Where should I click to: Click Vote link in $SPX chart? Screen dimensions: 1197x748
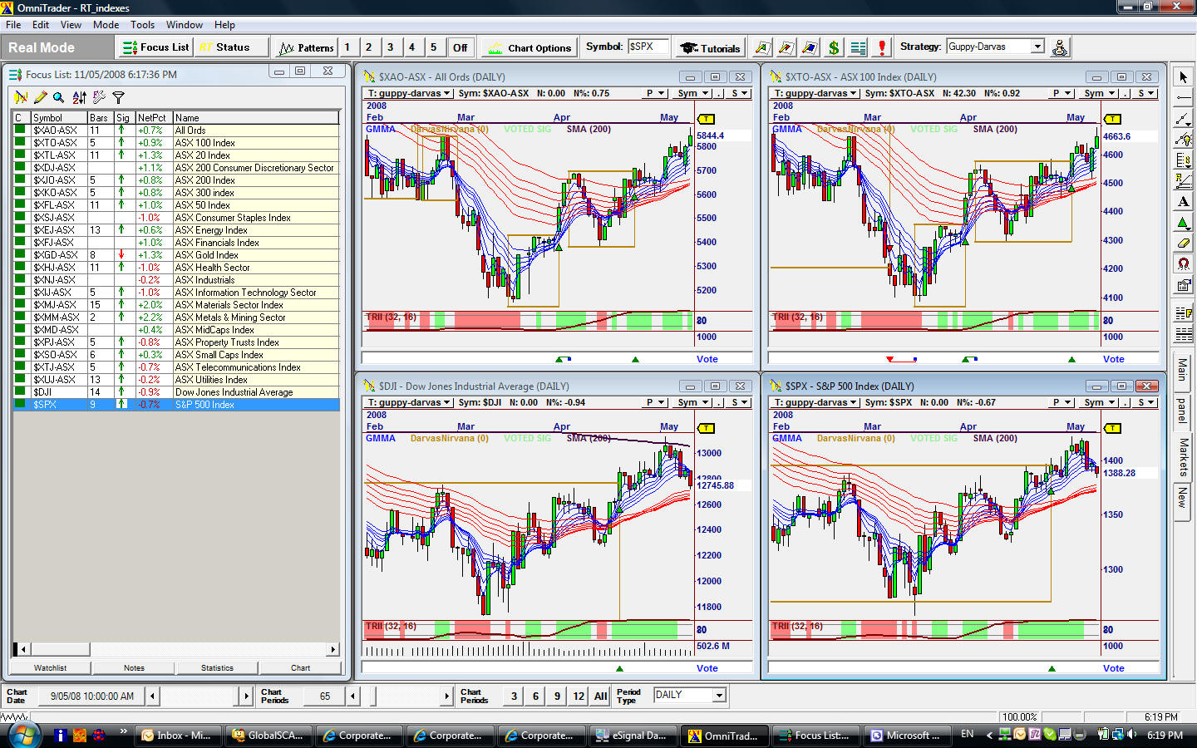point(1113,668)
